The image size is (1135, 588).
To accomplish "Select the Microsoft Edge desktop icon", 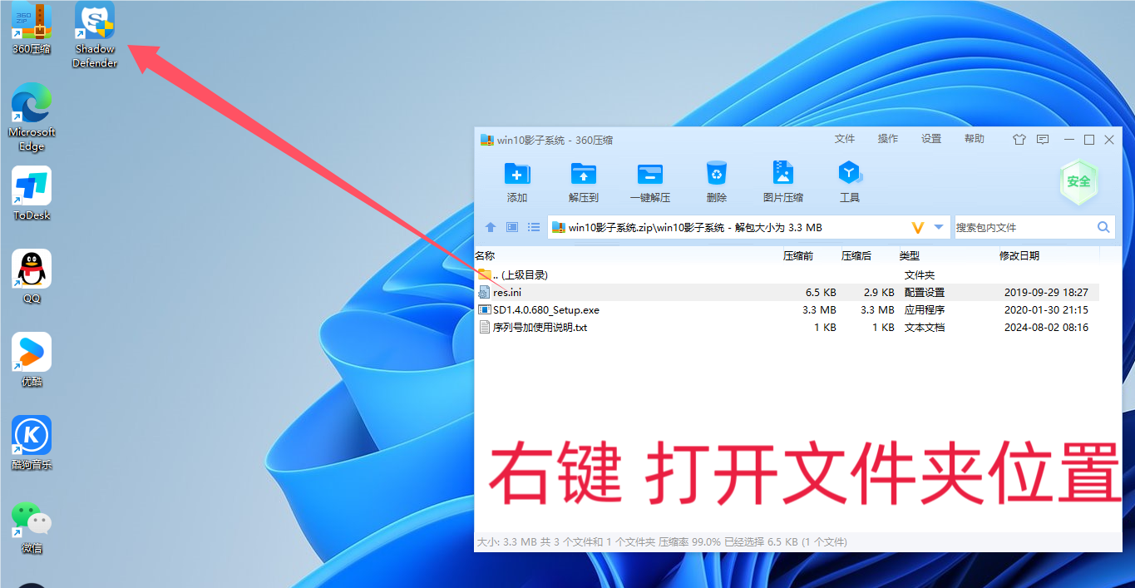I will (32, 118).
